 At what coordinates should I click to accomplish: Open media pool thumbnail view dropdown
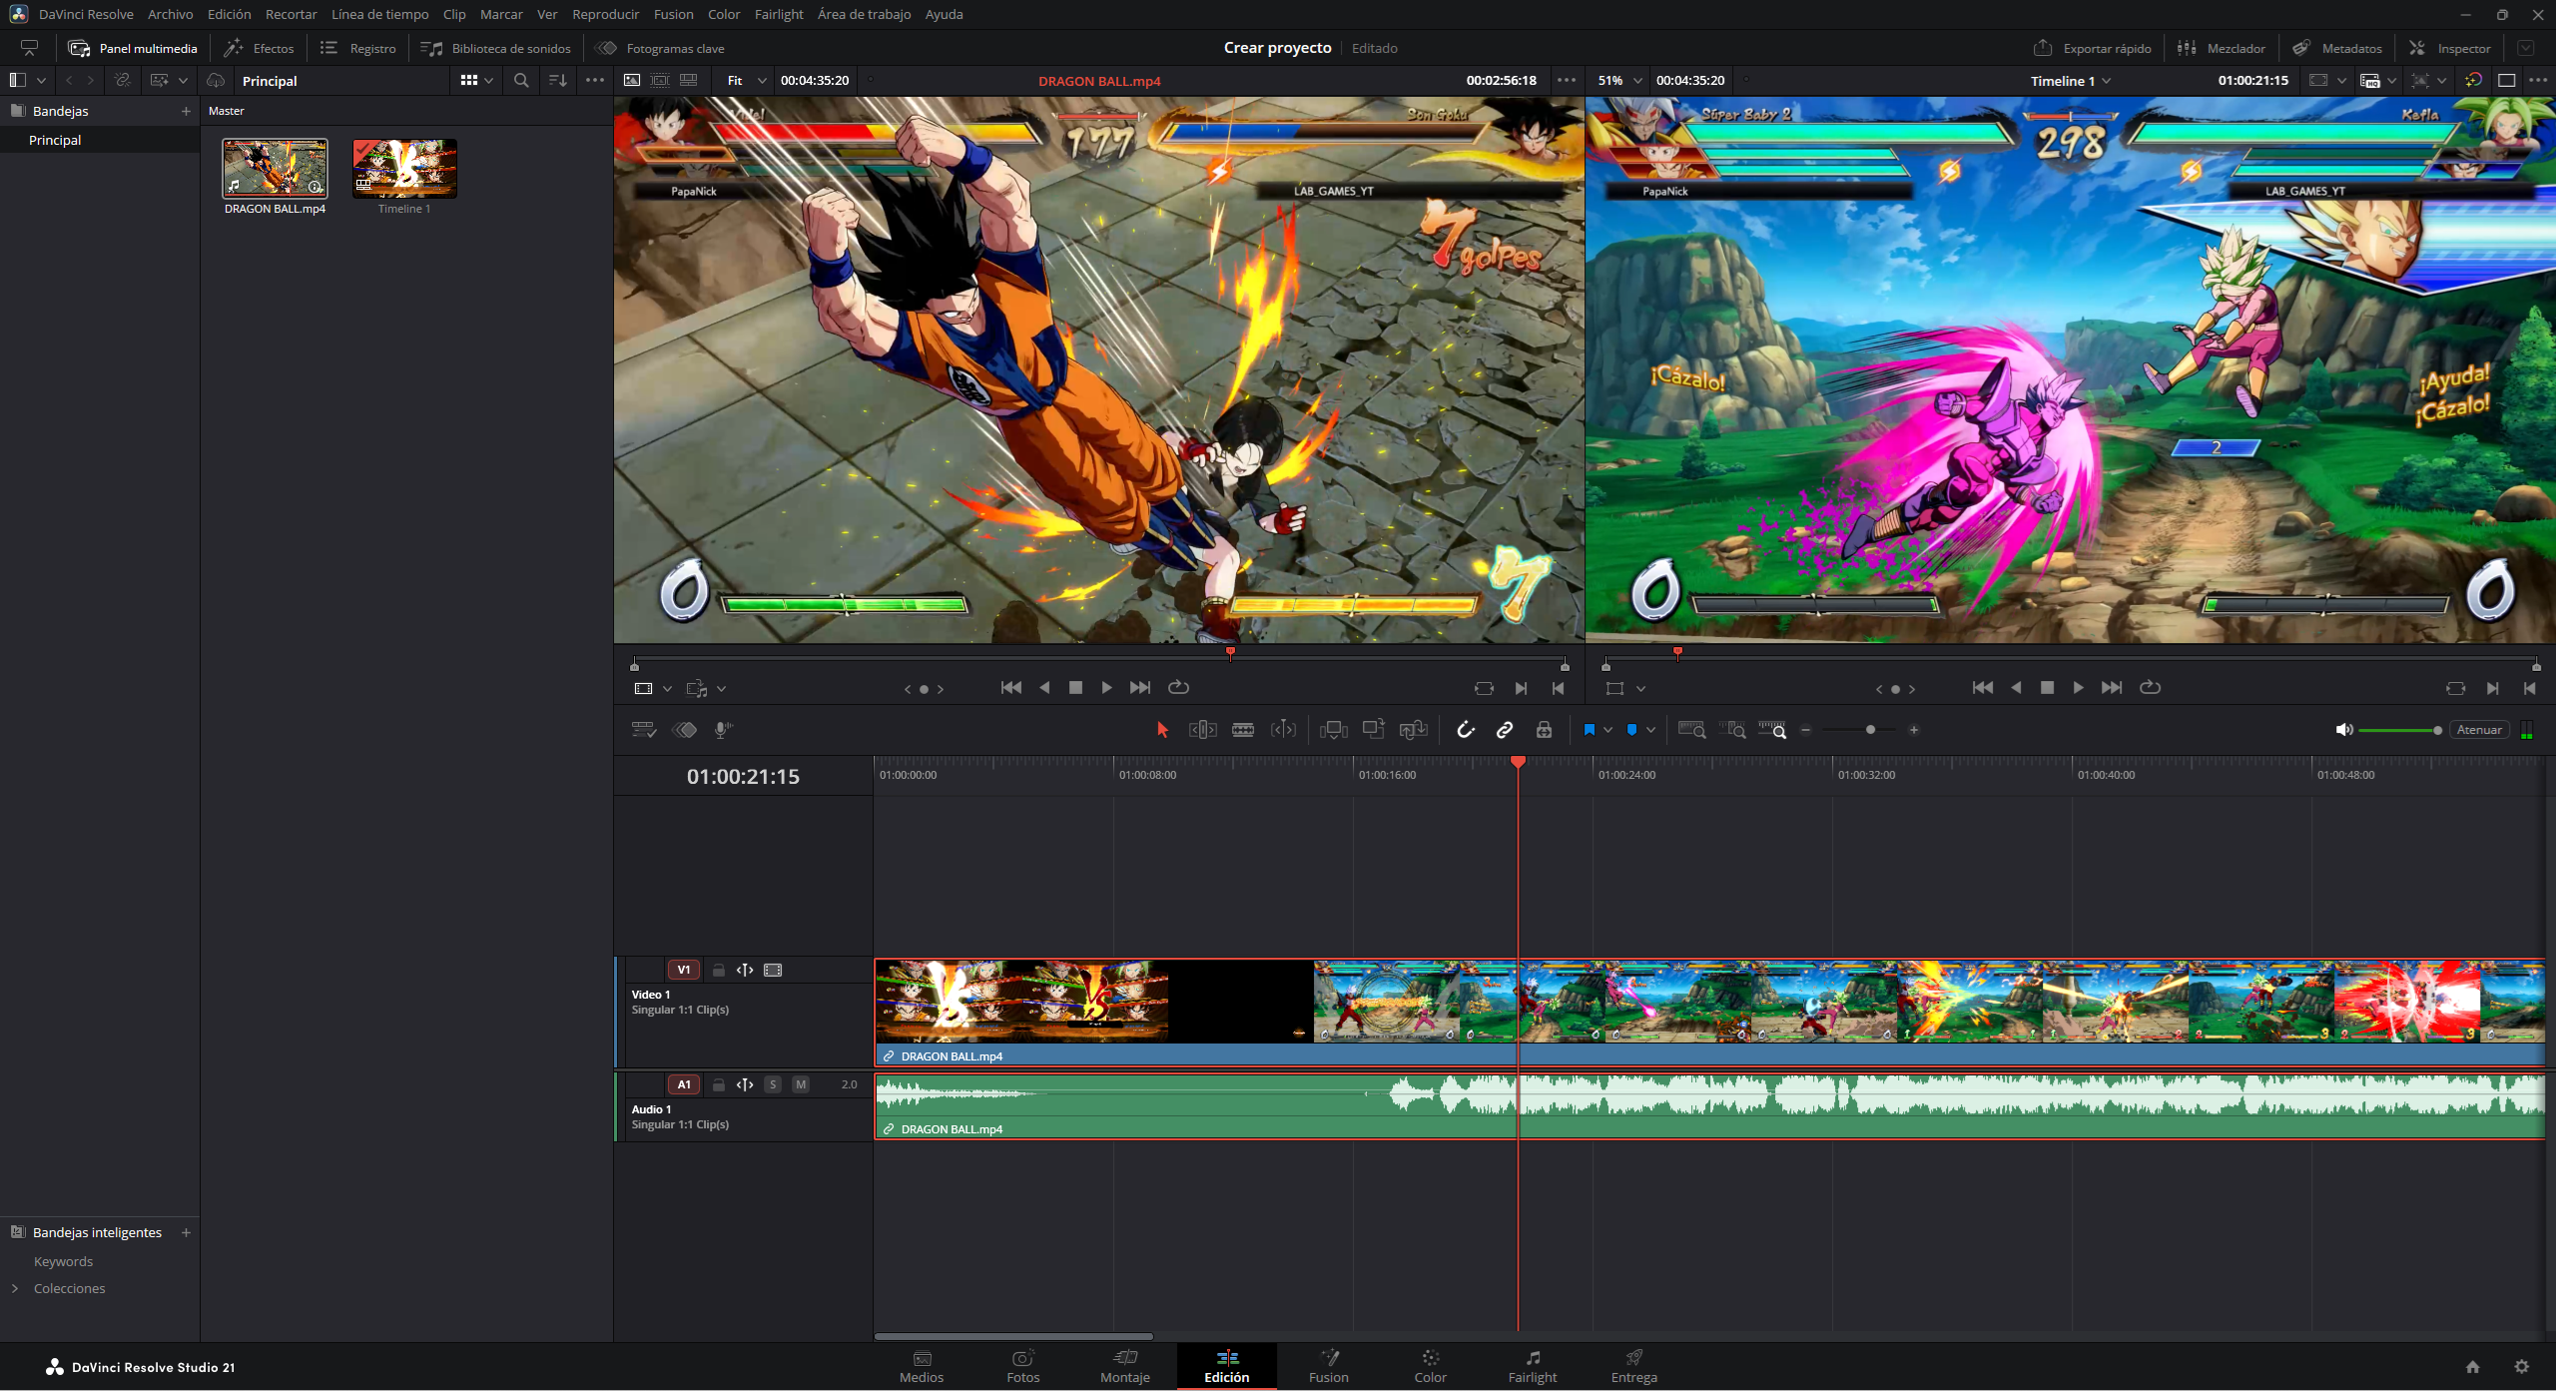click(477, 81)
